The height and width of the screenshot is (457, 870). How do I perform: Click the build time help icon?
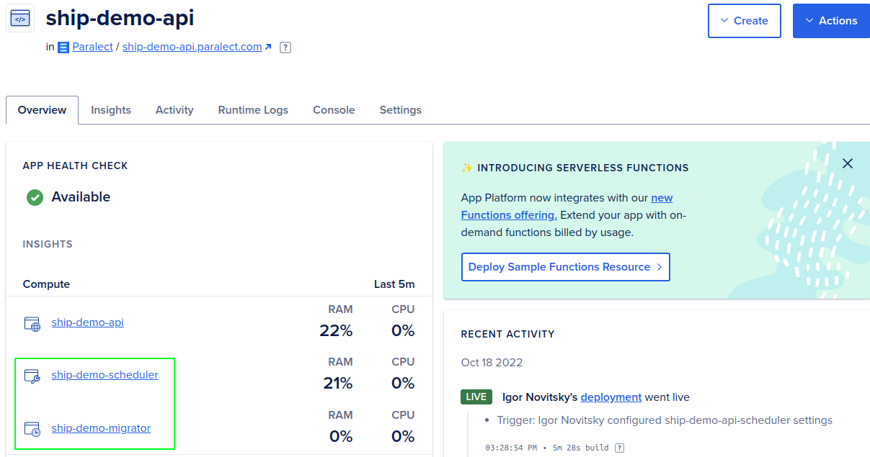(x=619, y=448)
